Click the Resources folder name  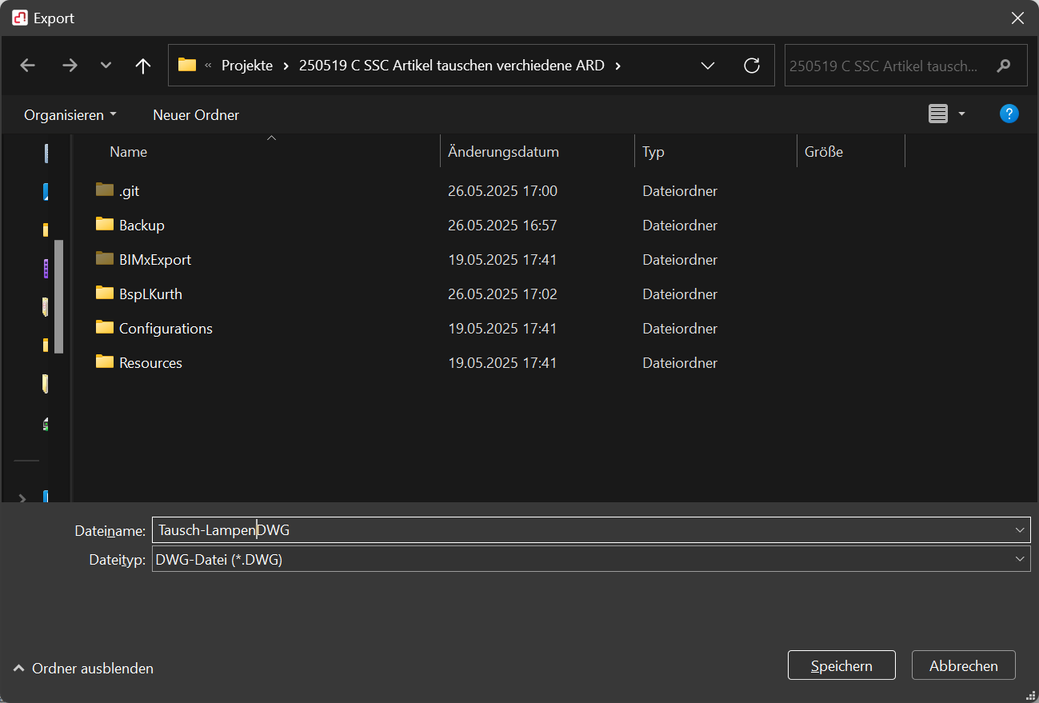point(150,363)
